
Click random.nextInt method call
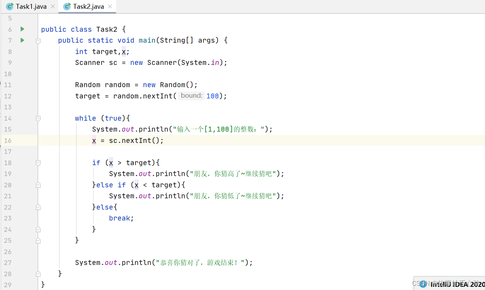[143, 96]
